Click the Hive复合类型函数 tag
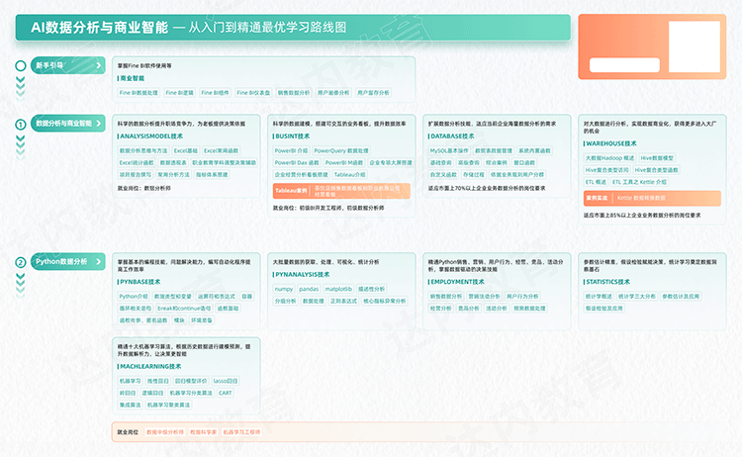The image size is (742, 457). 656,170
